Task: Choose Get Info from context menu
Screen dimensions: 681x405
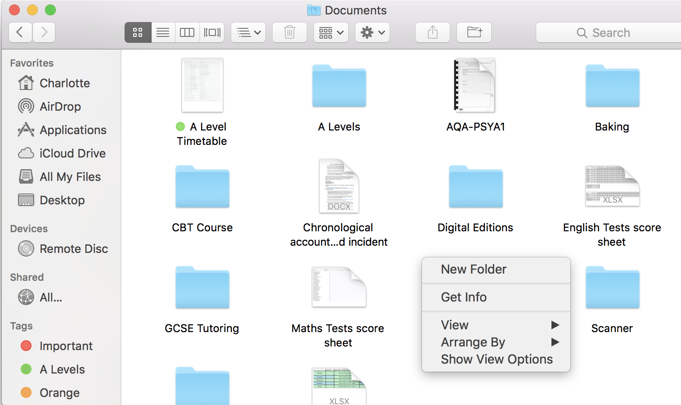Action: point(496,297)
